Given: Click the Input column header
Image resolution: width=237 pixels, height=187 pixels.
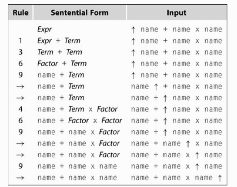Looking at the screenshot, I should (177, 13).
